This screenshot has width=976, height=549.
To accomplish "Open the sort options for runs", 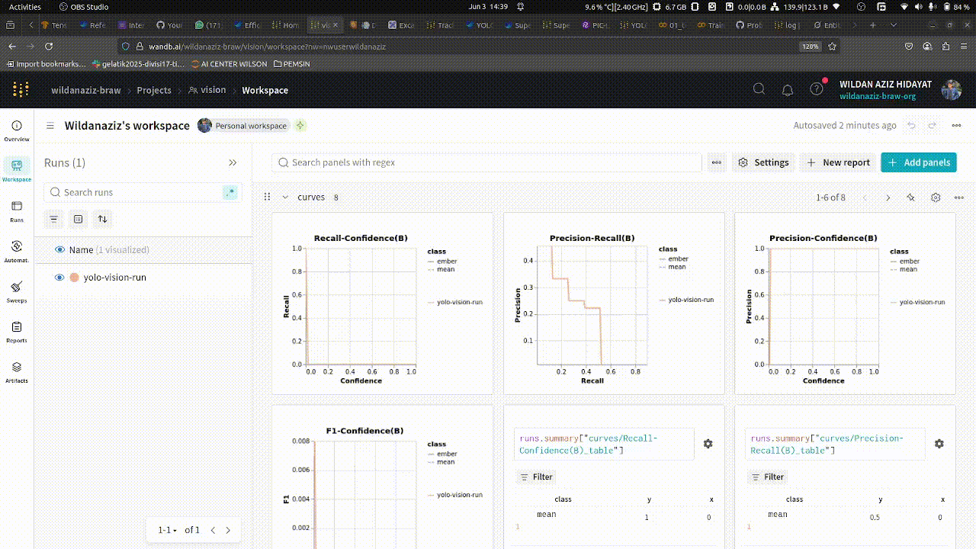I will pos(103,219).
